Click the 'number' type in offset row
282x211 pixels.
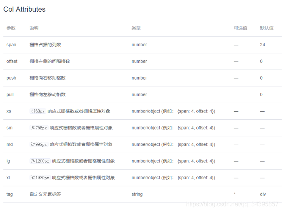pyautogui.click(x=139, y=61)
